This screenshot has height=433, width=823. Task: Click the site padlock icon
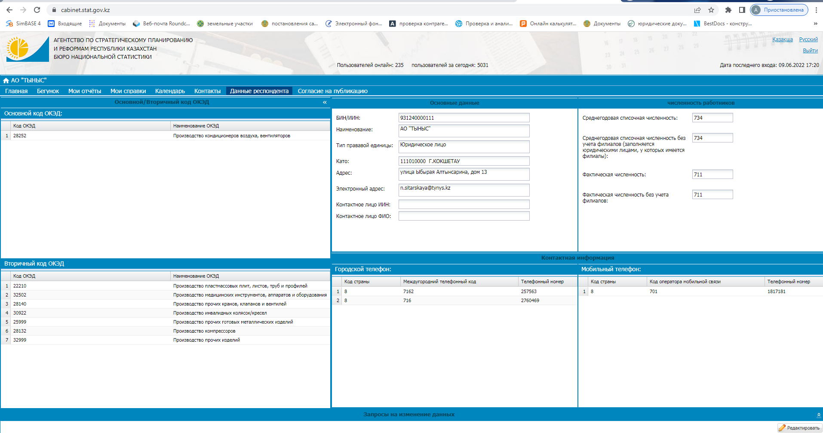pyautogui.click(x=54, y=10)
